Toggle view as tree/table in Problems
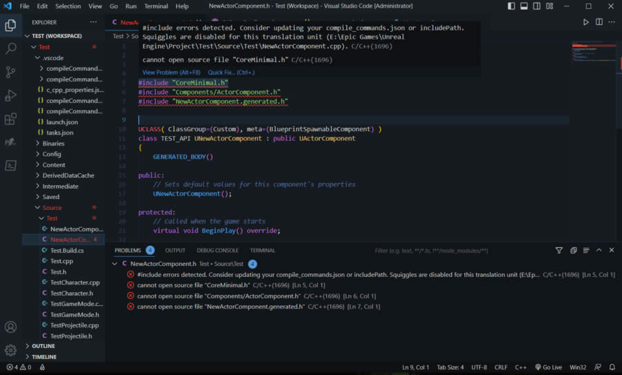This screenshot has height=375, width=622. pos(586,250)
